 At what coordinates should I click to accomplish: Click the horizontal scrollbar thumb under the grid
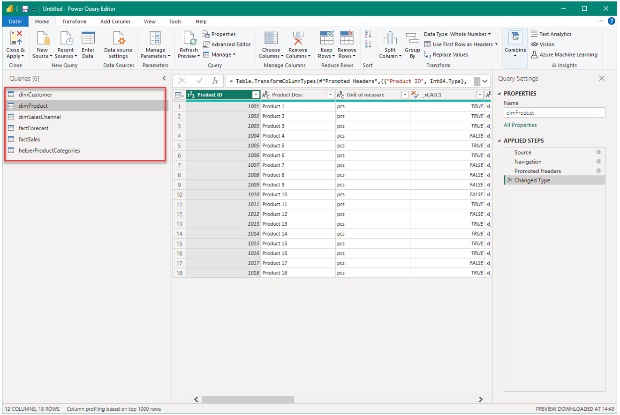pos(248,399)
